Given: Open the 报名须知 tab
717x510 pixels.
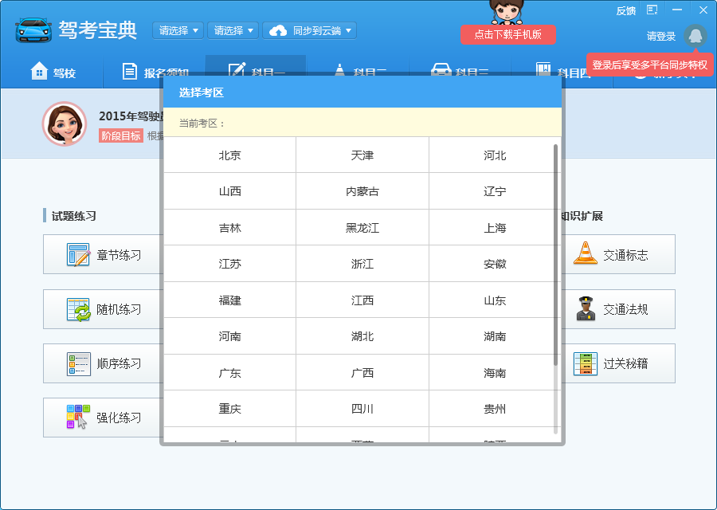Looking at the screenshot, I should tap(151, 71).
